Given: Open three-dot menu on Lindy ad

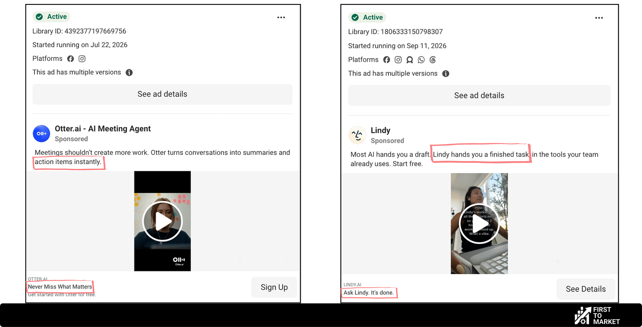Looking at the screenshot, I should [x=599, y=18].
